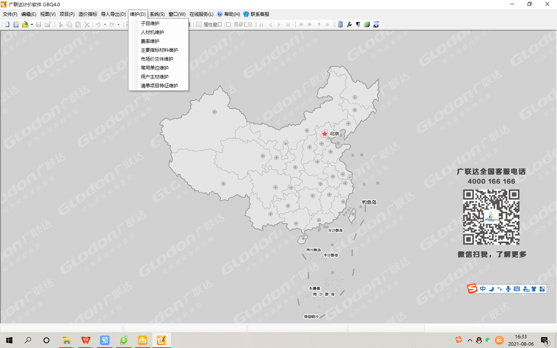The width and height of the screenshot is (557, 348).
Task: Click the fx formula icon
Action: click(349, 24)
